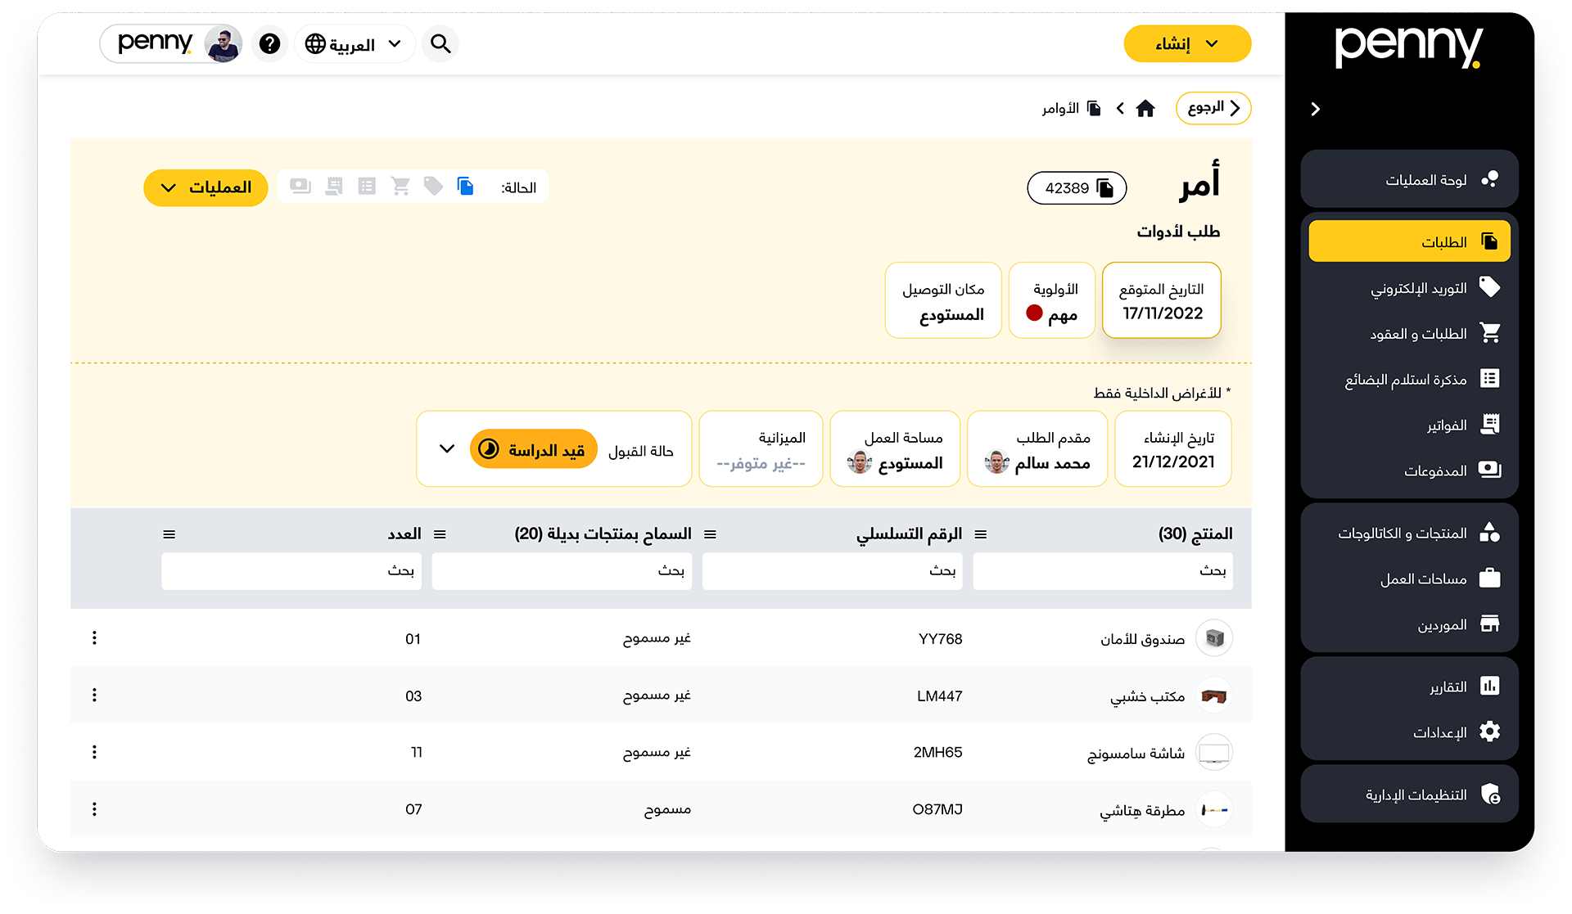This screenshot has width=1572, height=914.
Task: Click the مكتب خشبي product thumbnail
Action: point(1214,696)
